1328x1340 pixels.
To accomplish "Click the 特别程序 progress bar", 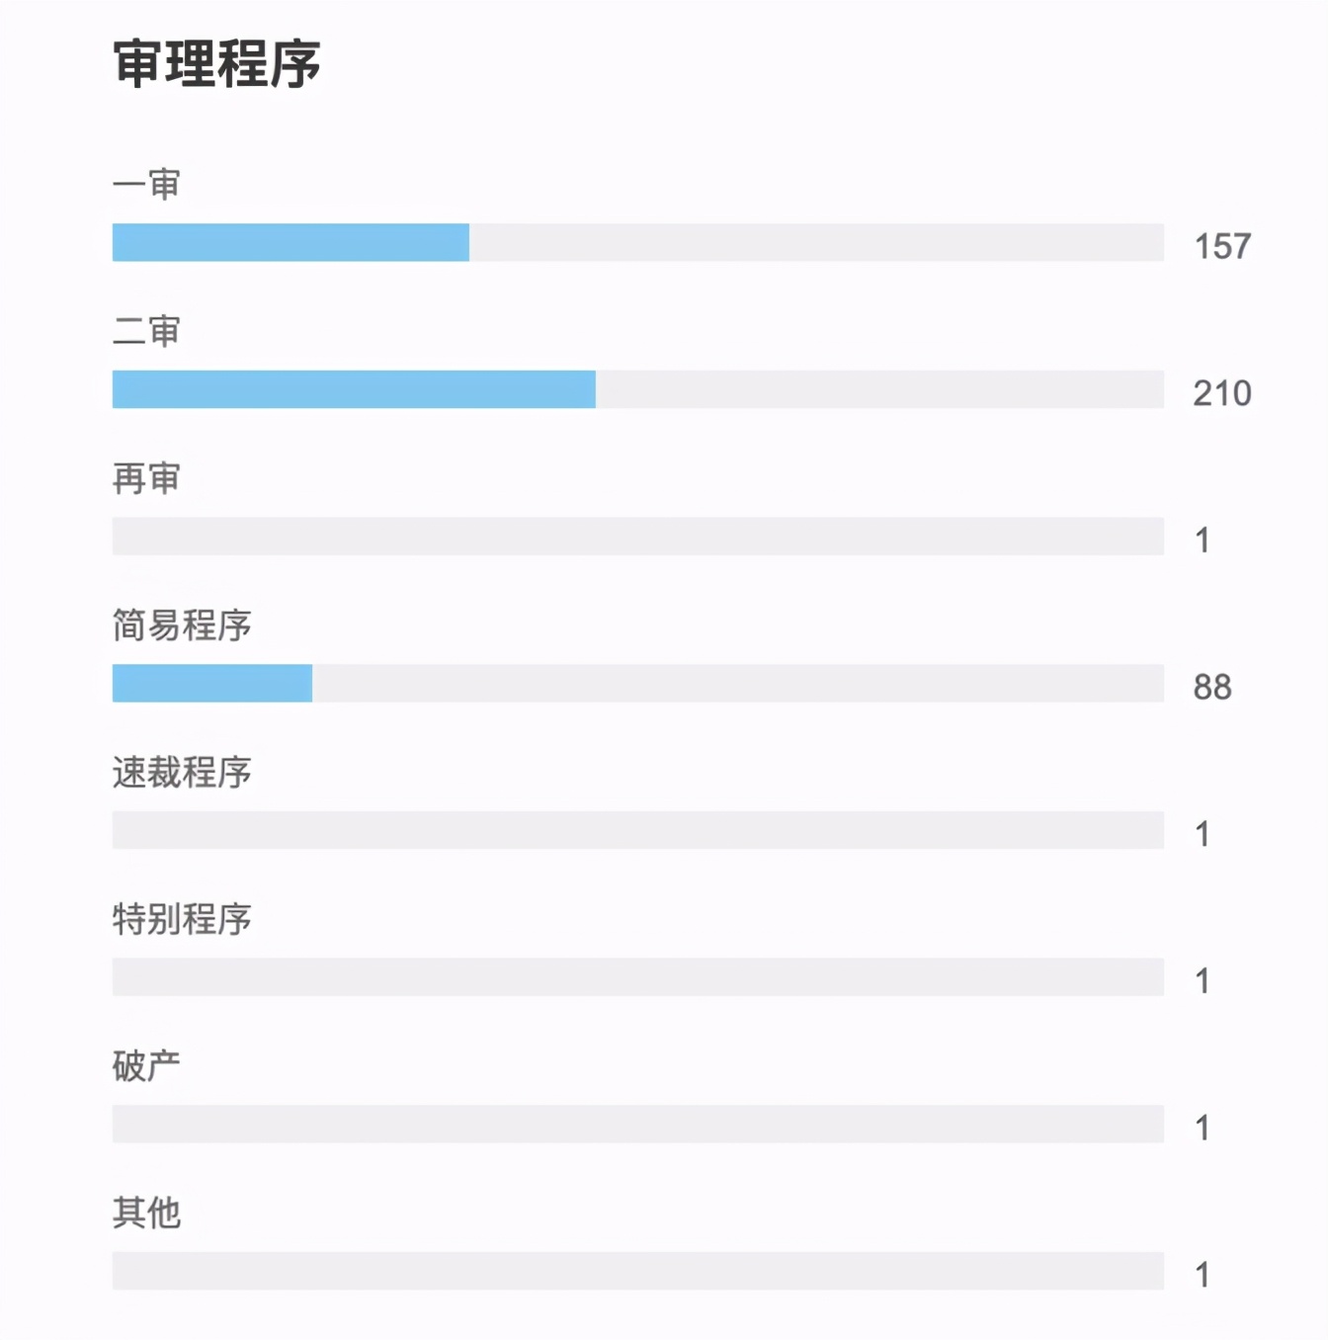I will tap(637, 977).
